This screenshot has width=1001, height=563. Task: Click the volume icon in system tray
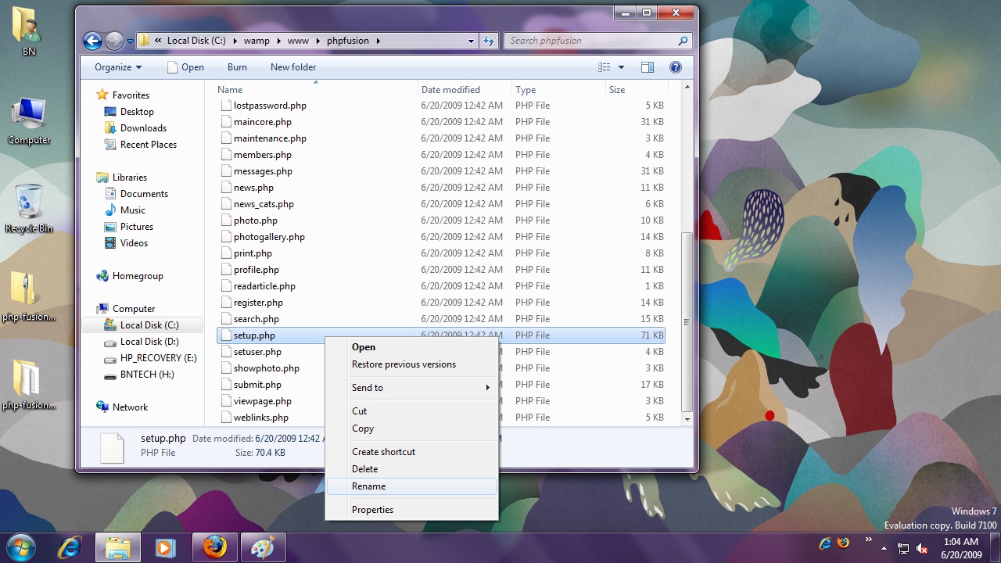(x=922, y=548)
